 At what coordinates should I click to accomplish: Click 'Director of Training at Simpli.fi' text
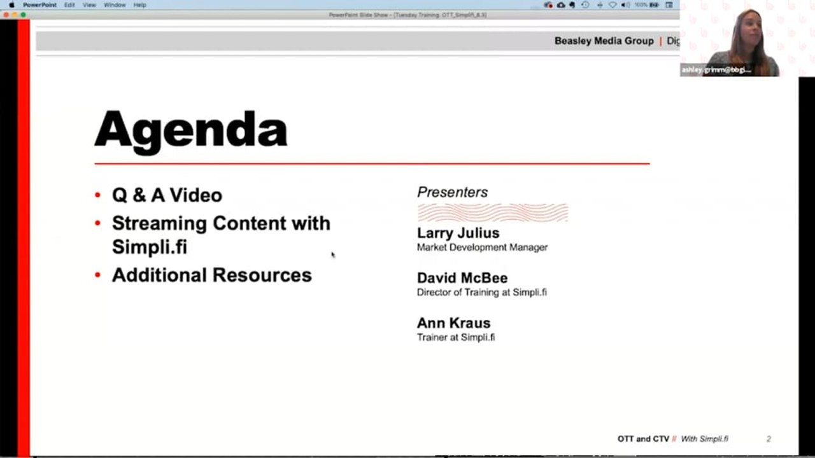click(481, 293)
